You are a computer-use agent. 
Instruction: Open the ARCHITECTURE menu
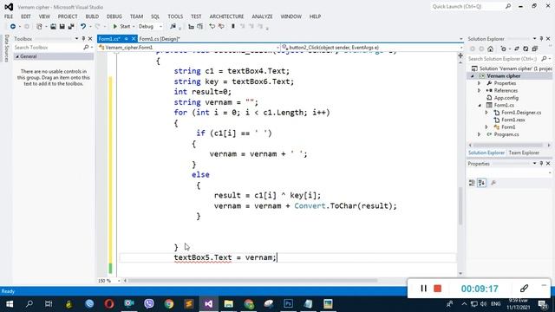tap(226, 16)
